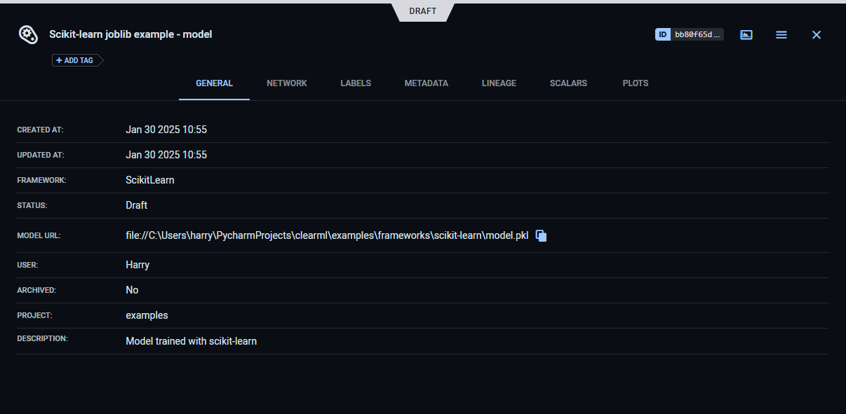Image resolution: width=846 pixels, height=414 pixels.
Task: Click the model.pkl file URL text
Action: click(x=326, y=236)
